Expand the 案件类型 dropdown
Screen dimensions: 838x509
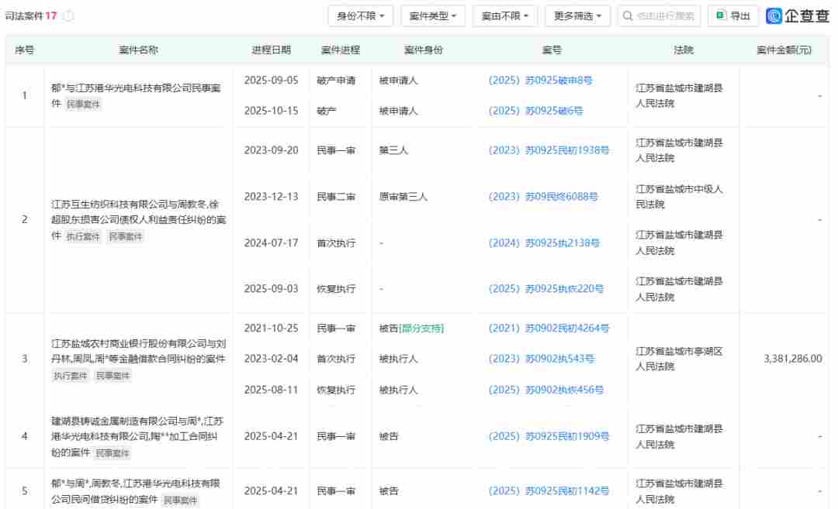[x=432, y=15]
